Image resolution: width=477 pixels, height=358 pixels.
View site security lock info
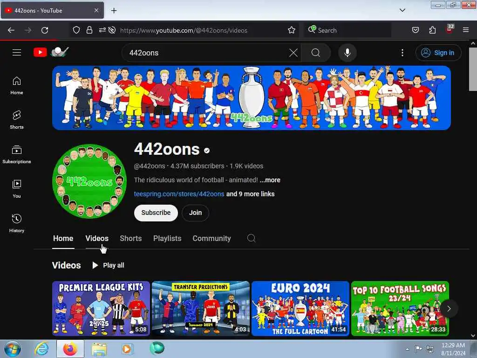(x=89, y=30)
